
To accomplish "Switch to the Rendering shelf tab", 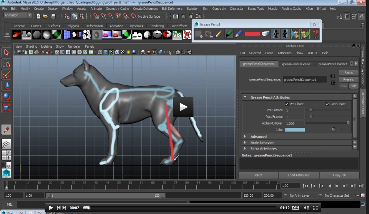I will click(157, 26).
